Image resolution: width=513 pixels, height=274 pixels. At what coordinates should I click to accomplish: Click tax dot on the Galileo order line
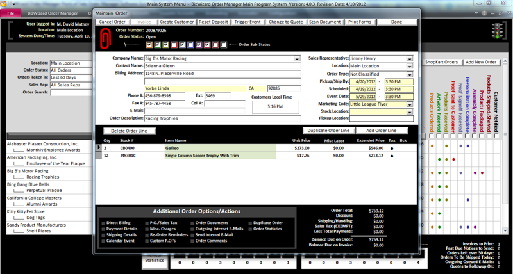tap(392, 149)
